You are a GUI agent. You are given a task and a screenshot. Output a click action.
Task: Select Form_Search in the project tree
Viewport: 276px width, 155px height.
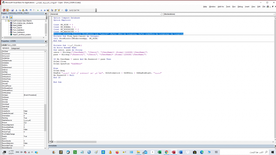17,28
